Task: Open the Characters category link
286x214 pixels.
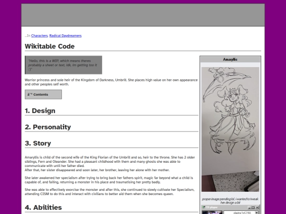Action: [x=39, y=36]
